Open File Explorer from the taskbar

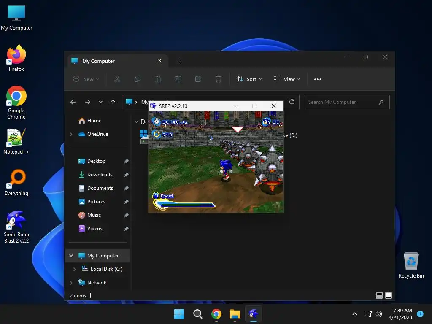235,314
